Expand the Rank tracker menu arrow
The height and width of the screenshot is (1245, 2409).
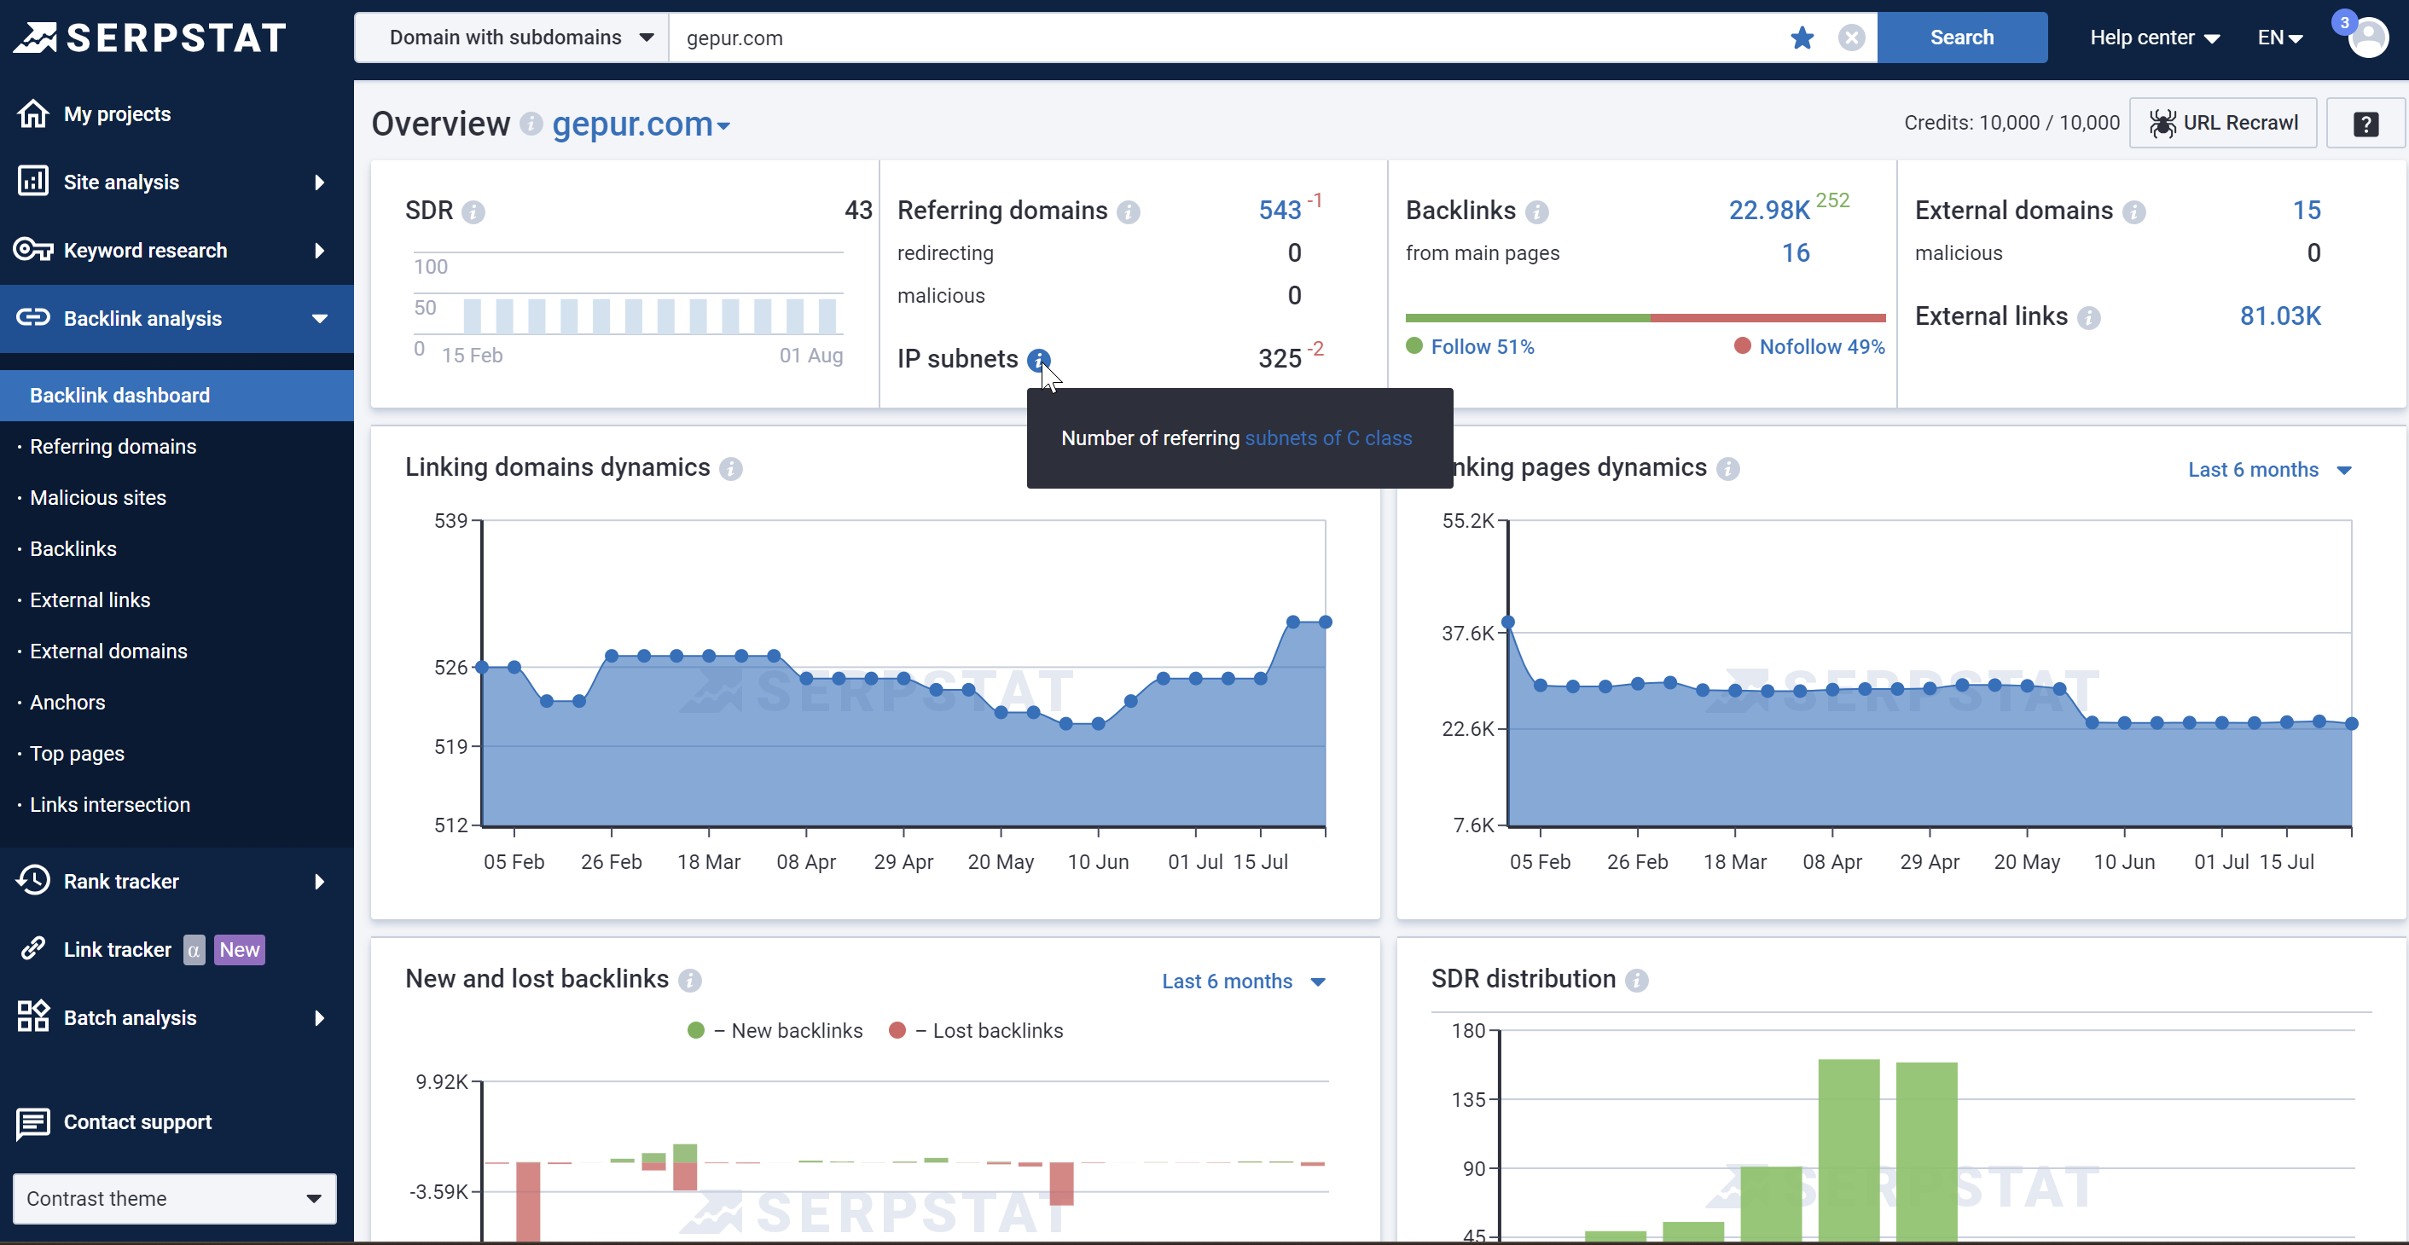[x=320, y=882]
